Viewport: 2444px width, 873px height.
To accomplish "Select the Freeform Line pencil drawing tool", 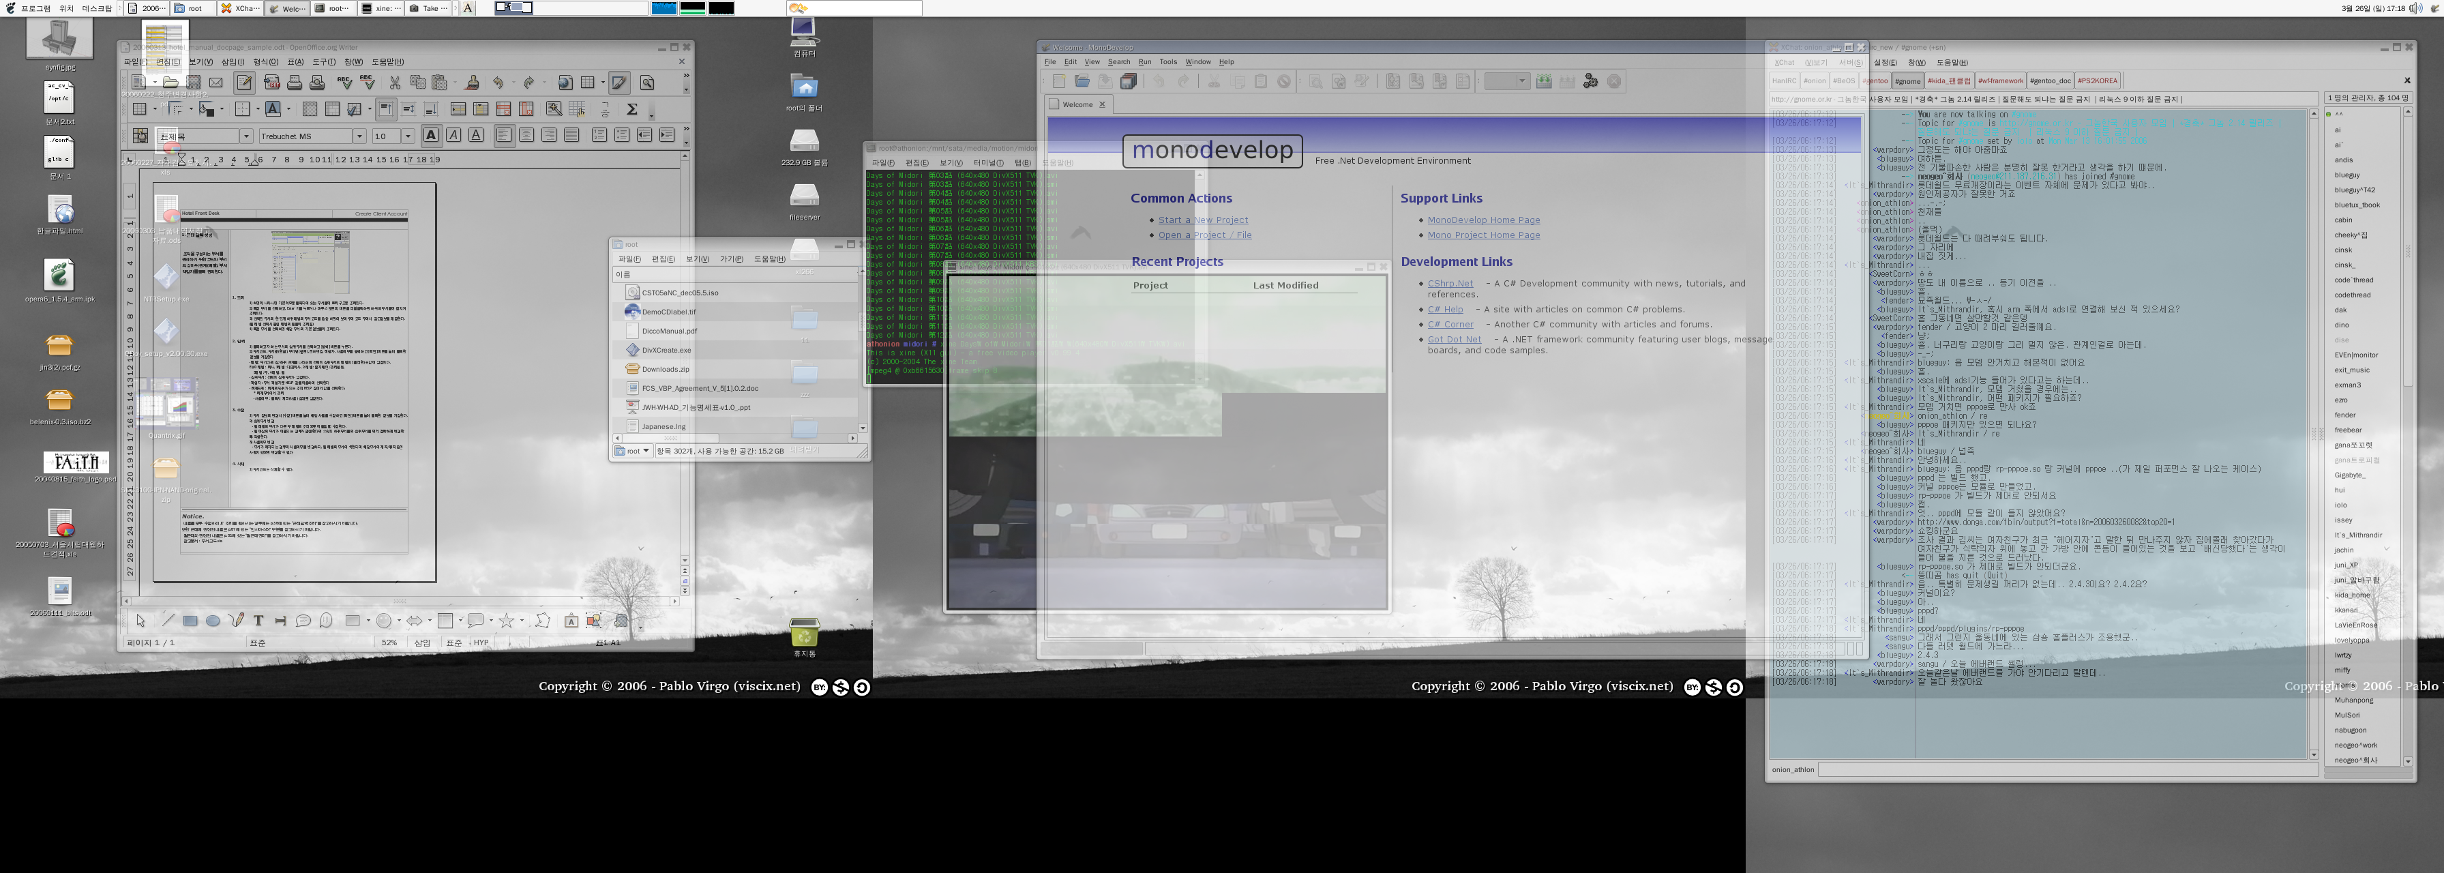I will click(x=235, y=621).
